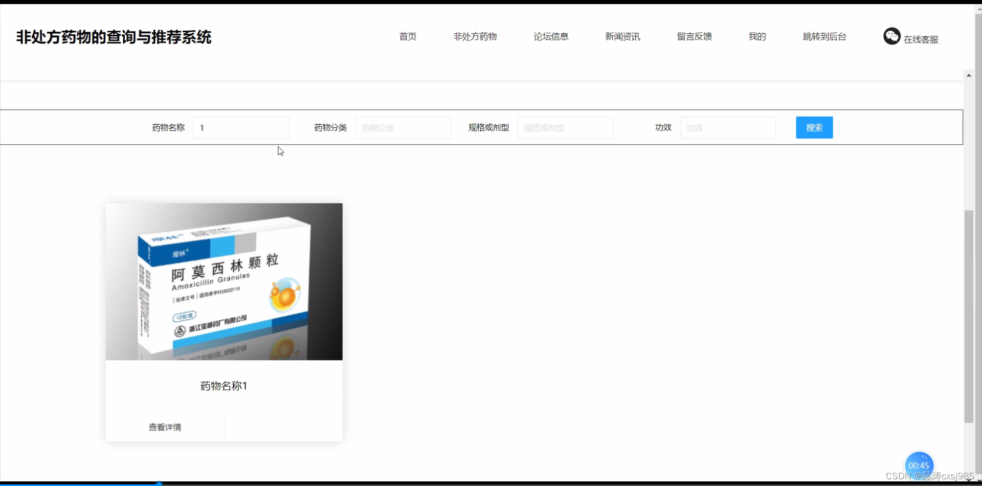The width and height of the screenshot is (982, 486).
Task: Open the 我的 personal page
Action: click(x=756, y=36)
